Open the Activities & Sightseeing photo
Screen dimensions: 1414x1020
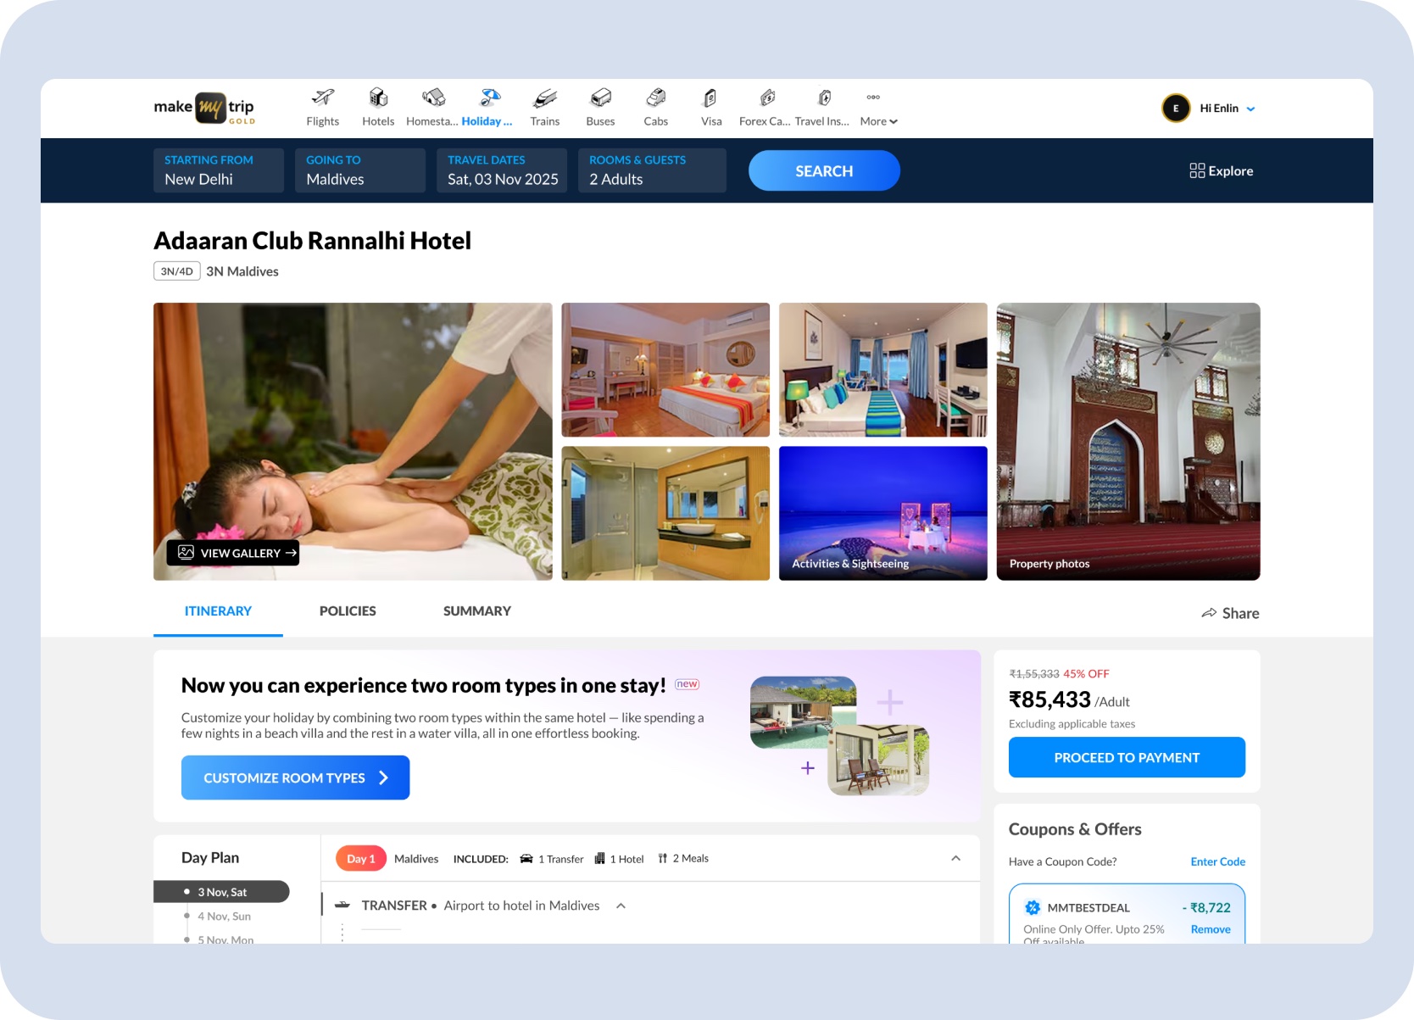[883, 513]
